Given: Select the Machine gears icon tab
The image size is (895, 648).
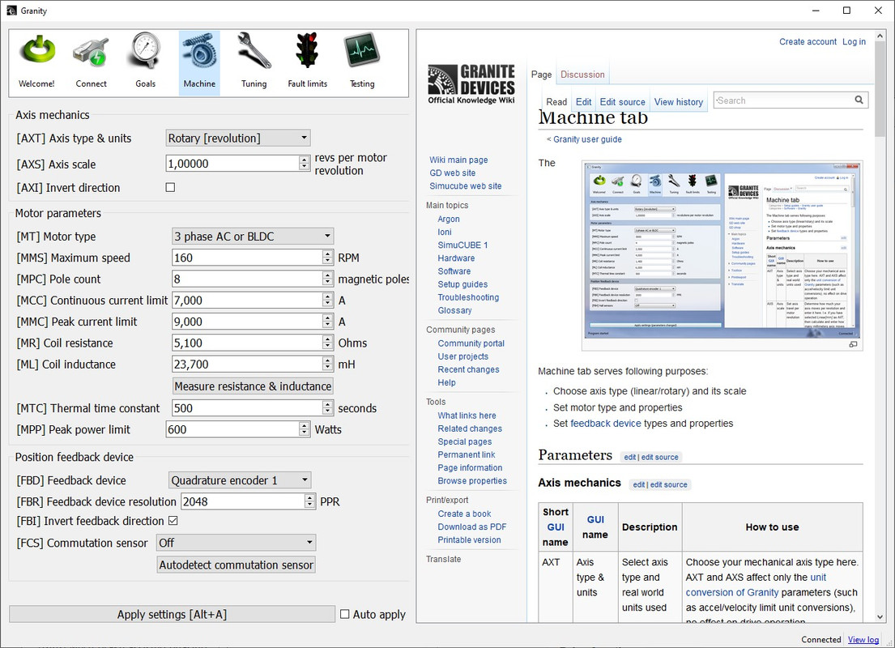Looking at the screenshot, I should pos(199,62).
